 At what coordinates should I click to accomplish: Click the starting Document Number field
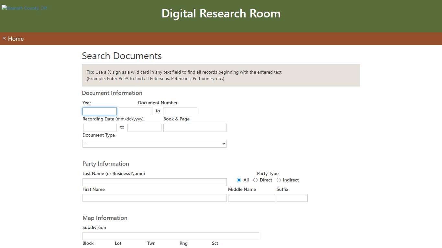(x=135, y=111)
